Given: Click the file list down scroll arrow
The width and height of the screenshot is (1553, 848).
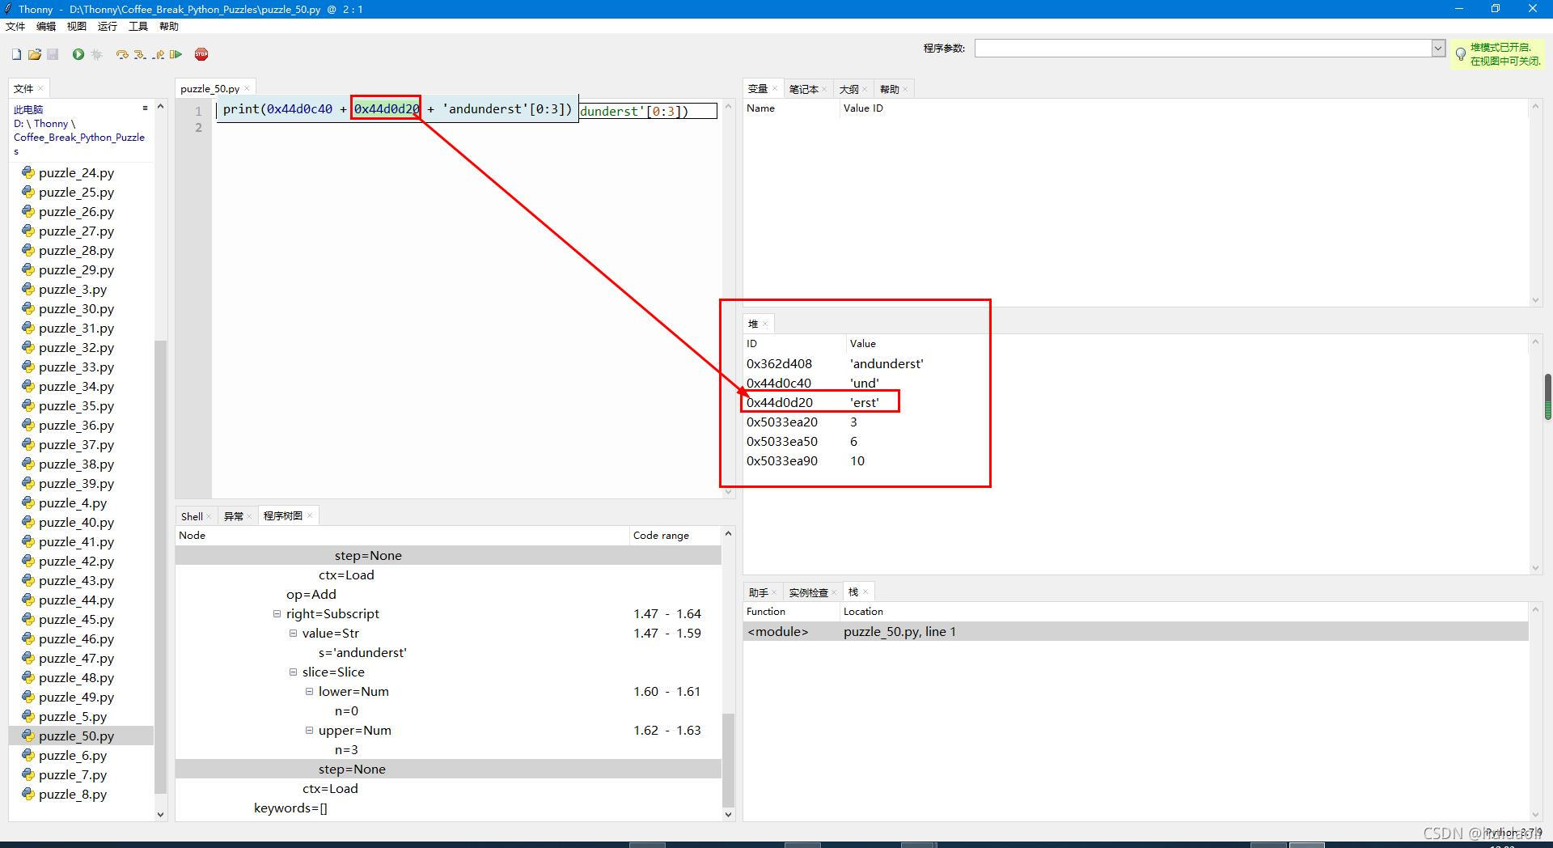Looking at the screenshot, I should [160, 814].
